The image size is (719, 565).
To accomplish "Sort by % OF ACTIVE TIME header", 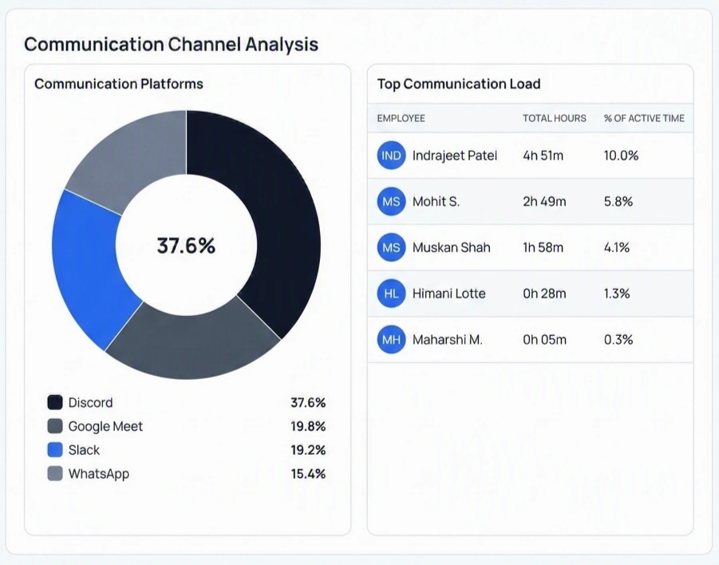I will tap(644, 118).
